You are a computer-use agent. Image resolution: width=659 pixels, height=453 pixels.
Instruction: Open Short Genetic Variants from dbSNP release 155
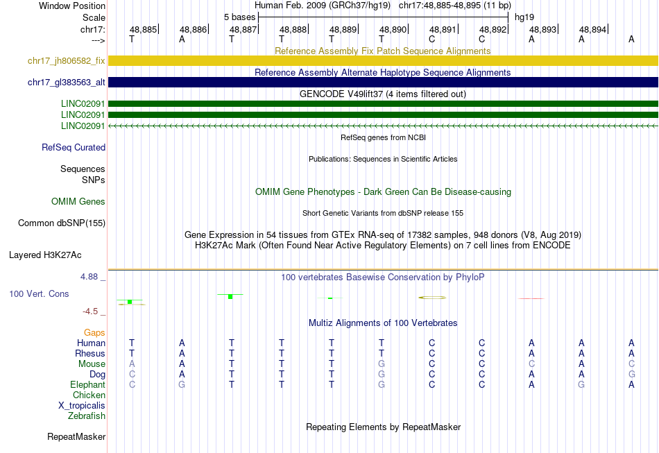point(383,213)
